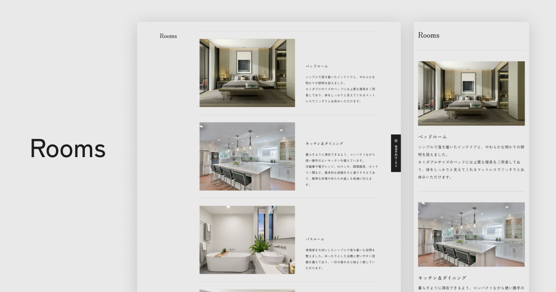The width and height of the screenshot is (556, 292).
Task: Click the バスルーム section heading
Action: [315, 239]
